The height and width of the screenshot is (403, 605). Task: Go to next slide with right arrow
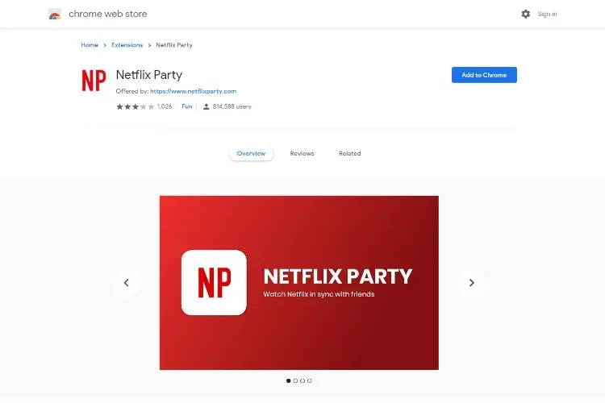point(472,283)
